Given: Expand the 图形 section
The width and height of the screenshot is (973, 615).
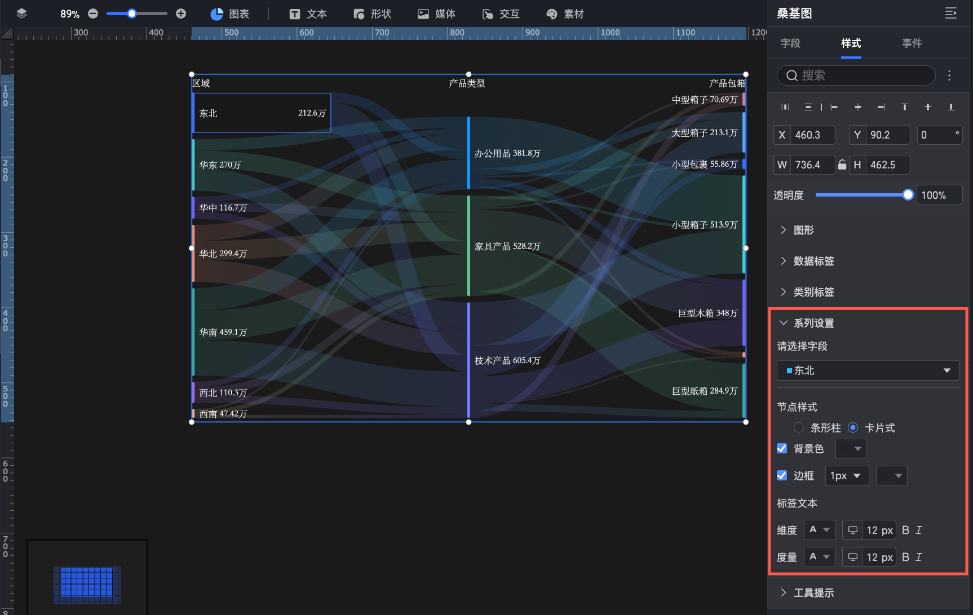Looking at the screenshot, I should point(868,230).
